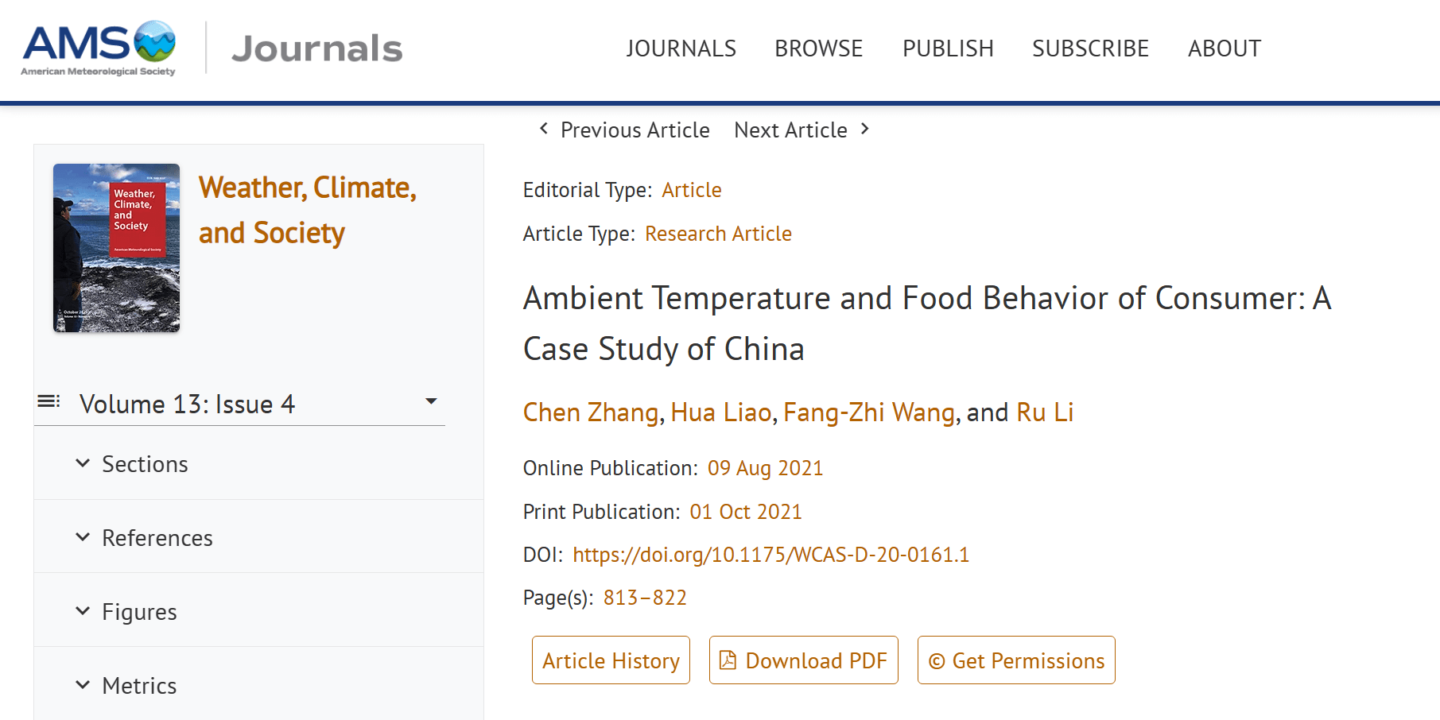
Task: Click the copyright icon in Get Permissions
Action: click(937, 661)
